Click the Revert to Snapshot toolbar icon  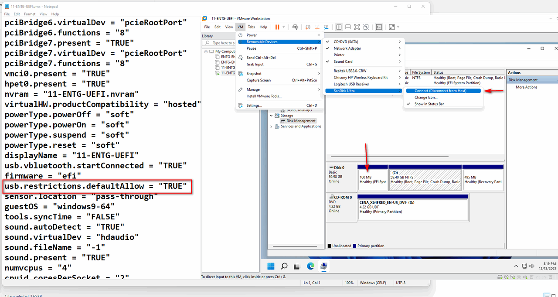pyautogui.click(x=317, y=27)
